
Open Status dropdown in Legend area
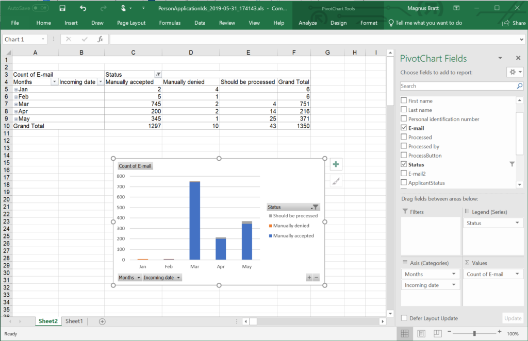coord(517,223)
